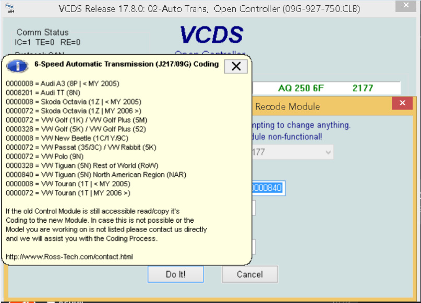This screenshot has height=303, width=421.
Task: Click the Ross-Tech contact URL
Action: point(69,257)
